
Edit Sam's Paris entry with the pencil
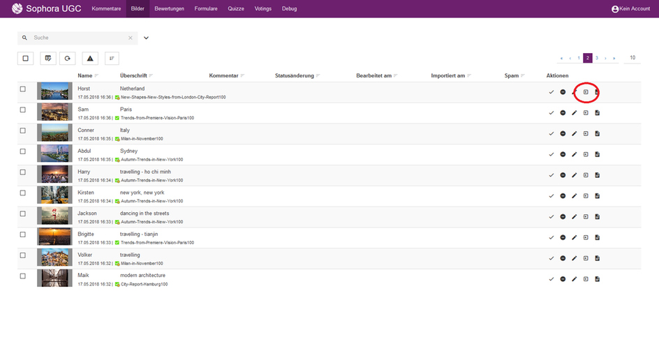574,112
